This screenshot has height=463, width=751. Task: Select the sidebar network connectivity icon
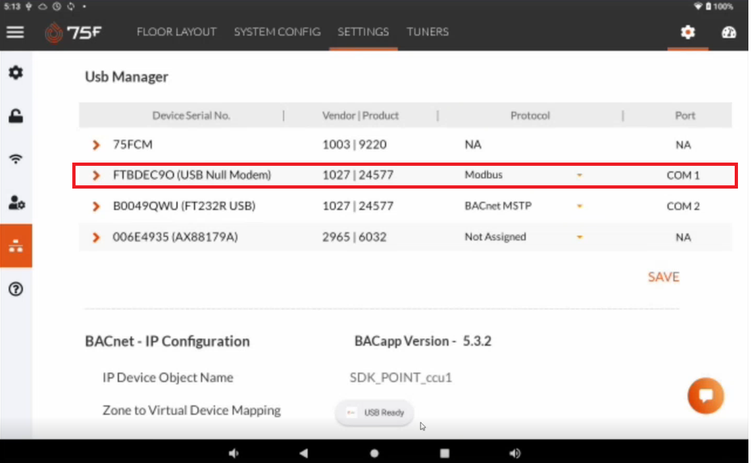click(16, 246)
